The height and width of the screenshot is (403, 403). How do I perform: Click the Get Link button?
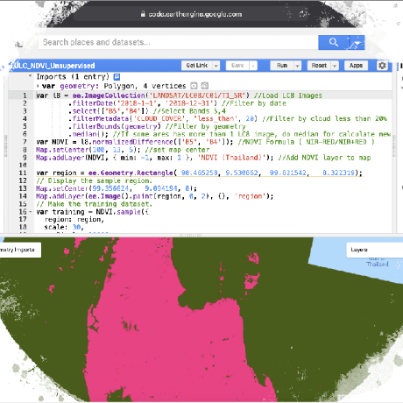coord(197,66)
